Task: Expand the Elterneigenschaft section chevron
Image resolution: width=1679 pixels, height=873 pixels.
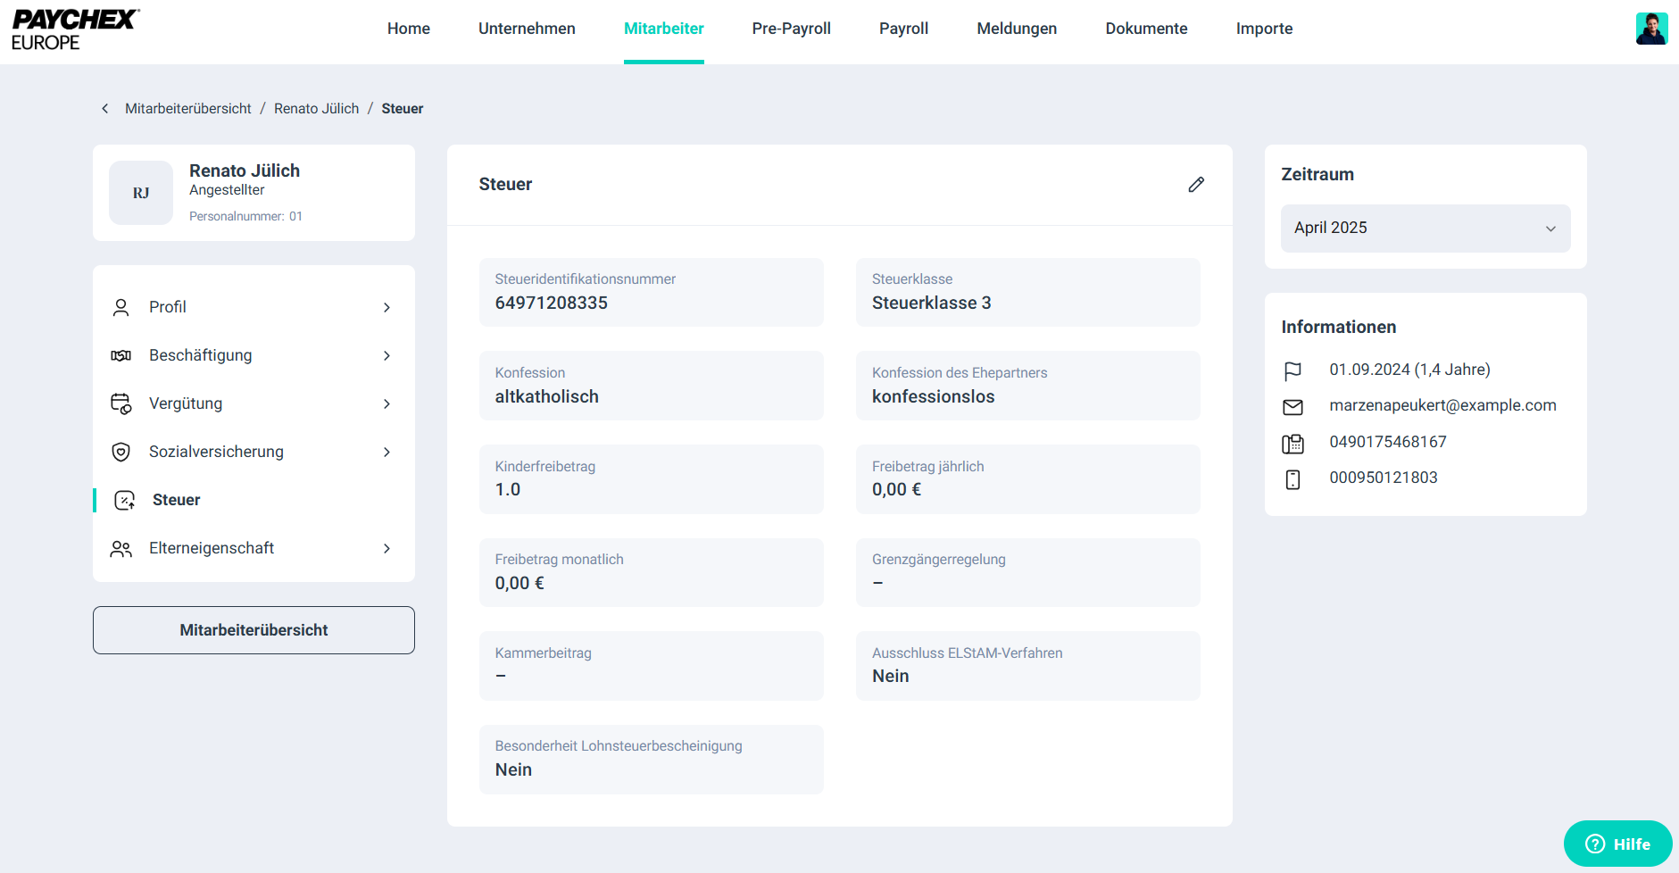Action: [387, 549]
